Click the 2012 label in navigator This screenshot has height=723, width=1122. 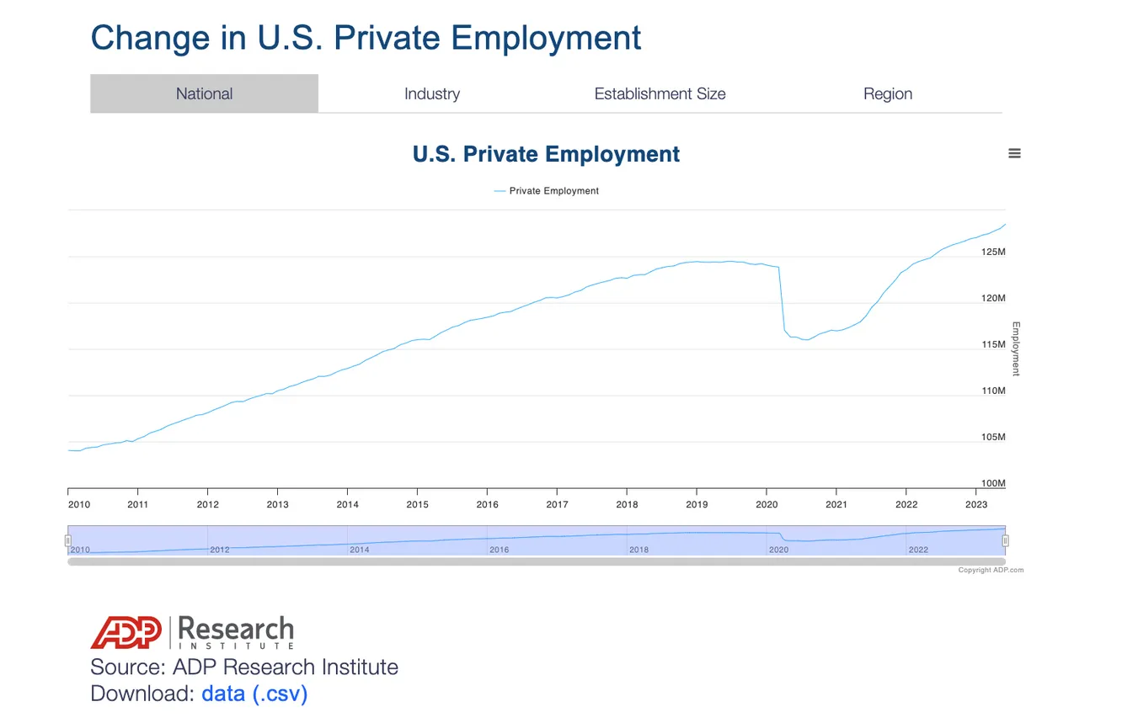coord(219,550)
